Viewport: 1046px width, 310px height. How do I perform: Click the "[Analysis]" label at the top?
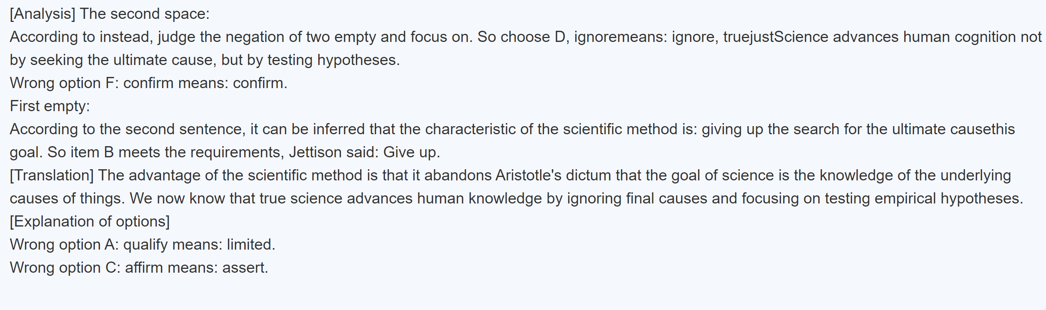[x=42, y=14]
